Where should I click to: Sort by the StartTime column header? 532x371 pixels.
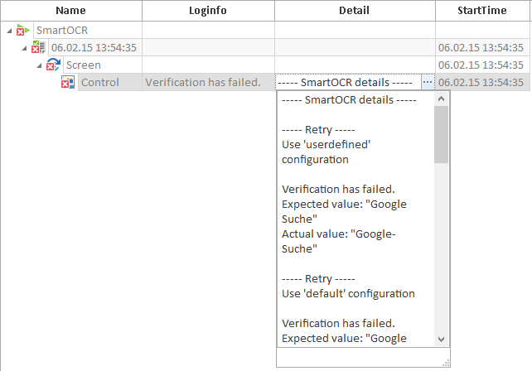(483, 11)
